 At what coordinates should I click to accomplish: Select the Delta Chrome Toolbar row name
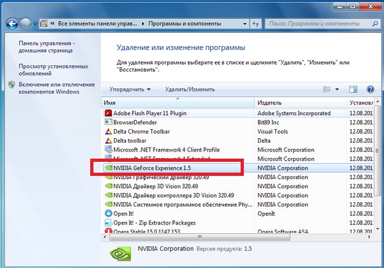pyautogui.click(x=141, y=131)
